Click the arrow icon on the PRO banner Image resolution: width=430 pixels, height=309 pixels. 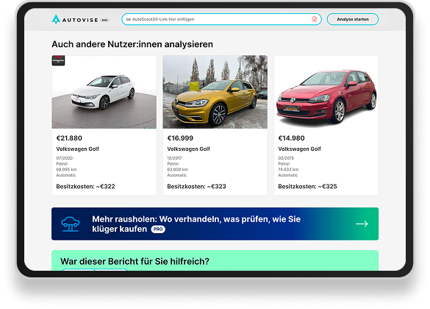point(362,224)
